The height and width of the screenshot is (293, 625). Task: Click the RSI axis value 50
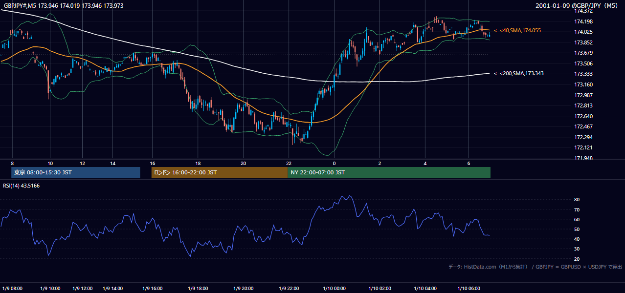tap(577, 229)
